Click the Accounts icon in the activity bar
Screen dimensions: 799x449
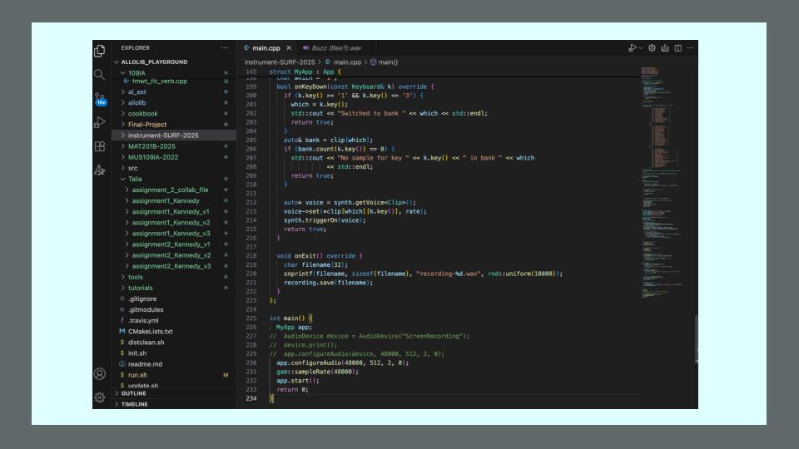pos(100,374)
